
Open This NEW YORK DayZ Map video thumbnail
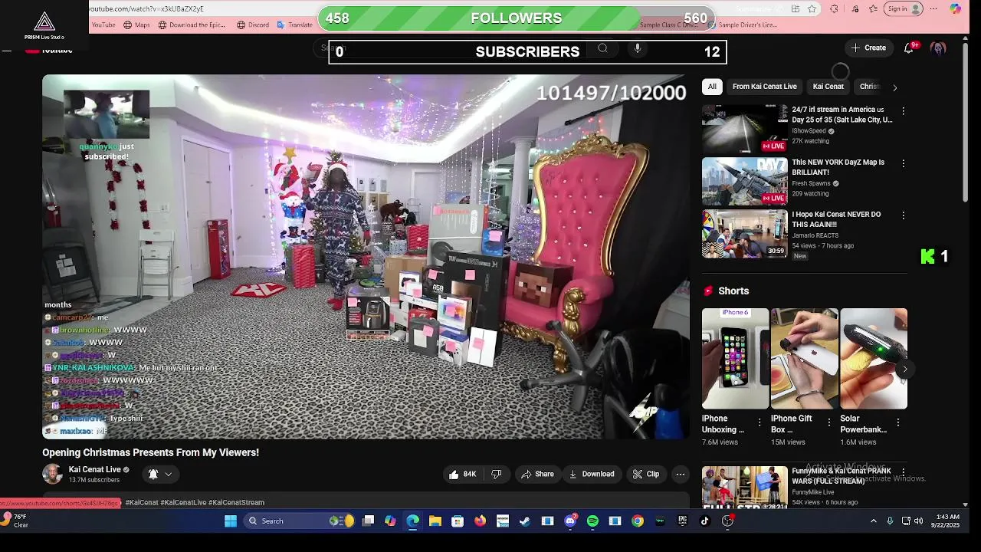point(745,181)
